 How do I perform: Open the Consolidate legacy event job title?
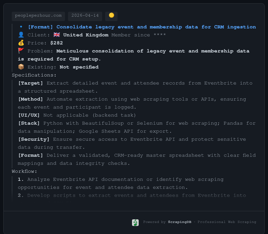tap(142, 27)
